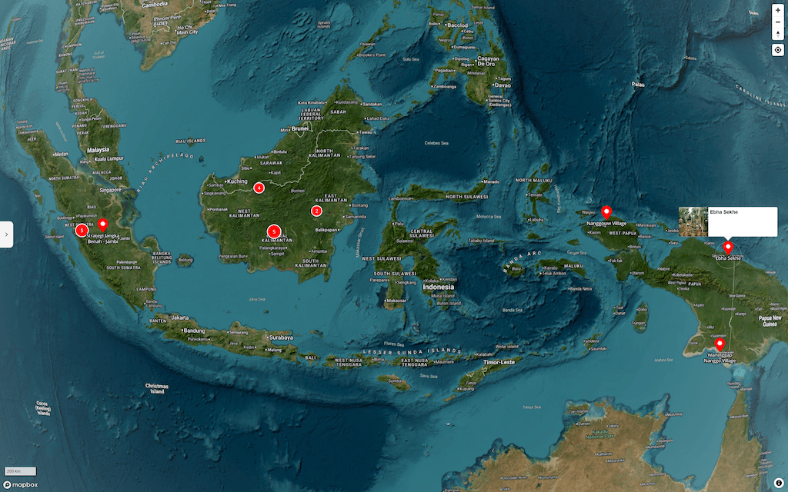This screenshot has height=492, width=788.
Task: Open map attributions via the info icon
Action: [780, 484]
